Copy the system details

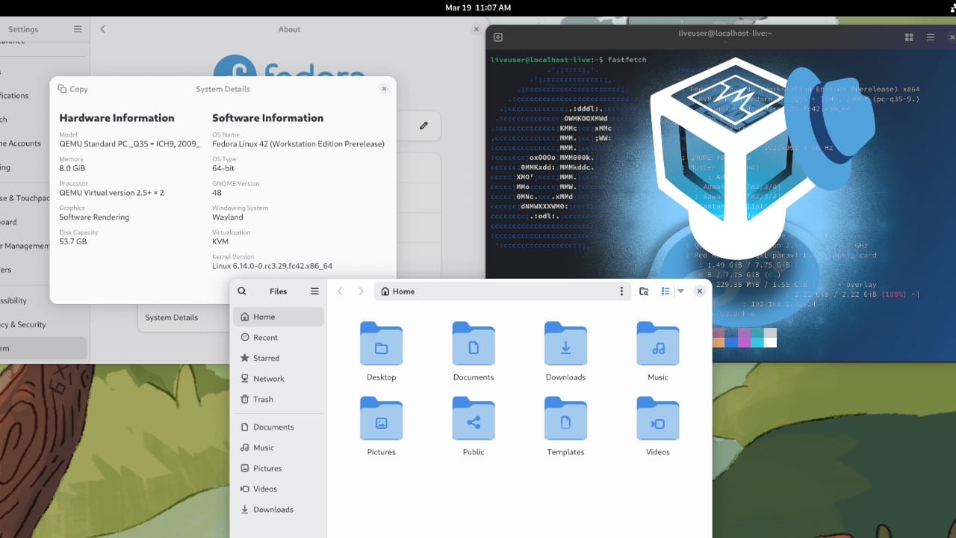click(72, 88)
